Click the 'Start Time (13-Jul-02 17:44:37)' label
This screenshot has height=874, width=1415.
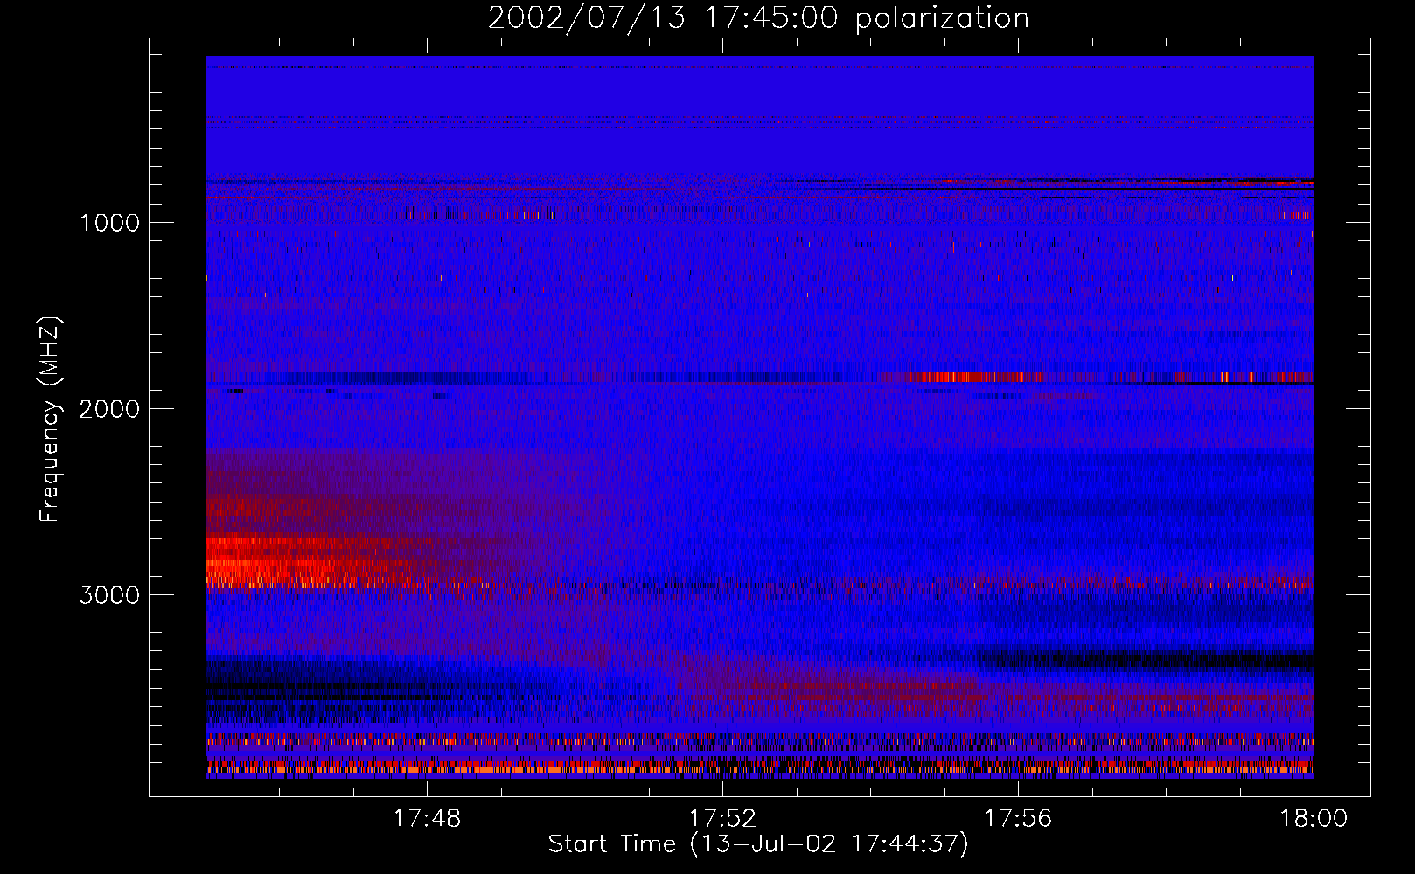point(758,844)
